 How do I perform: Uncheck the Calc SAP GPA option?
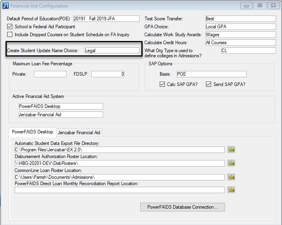(162, 84)
